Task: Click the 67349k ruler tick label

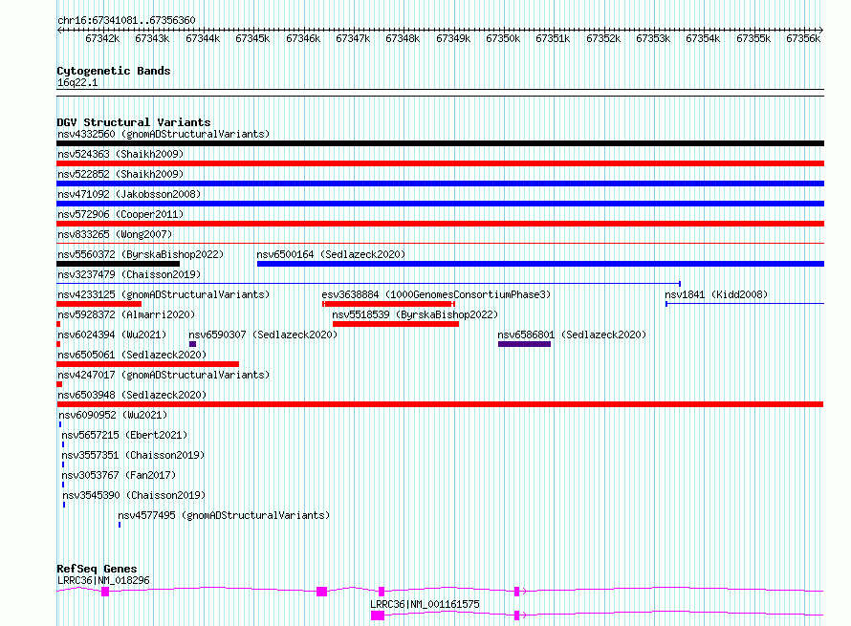Action: click(x=453, y=39)
